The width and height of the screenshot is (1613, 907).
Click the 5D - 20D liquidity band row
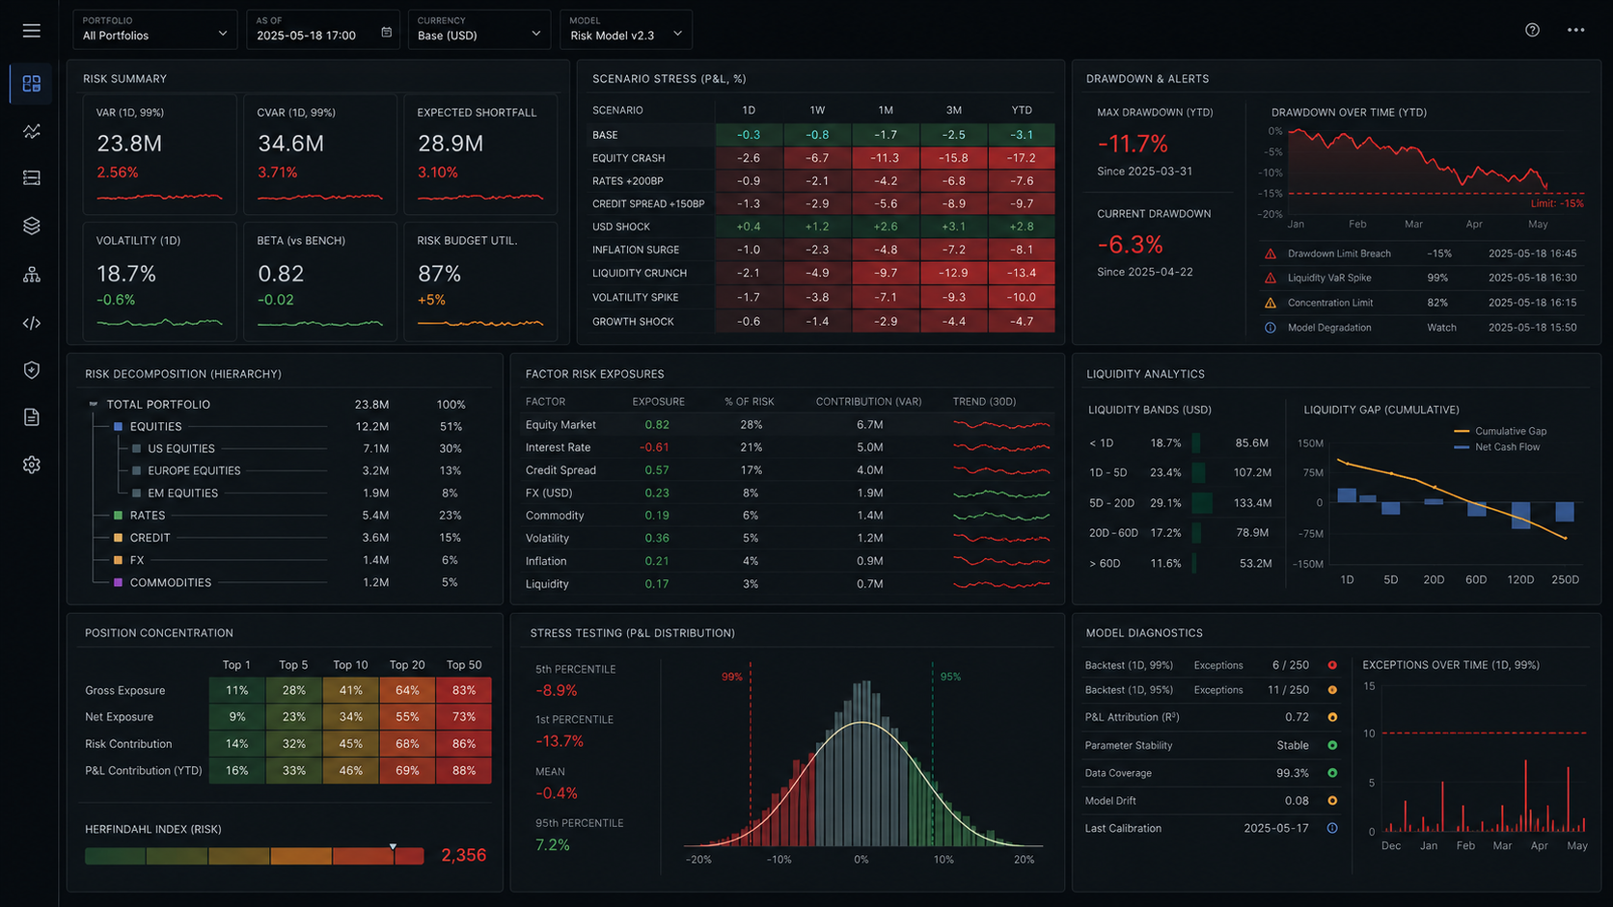pyautogui.click(x=1180, y=502)
